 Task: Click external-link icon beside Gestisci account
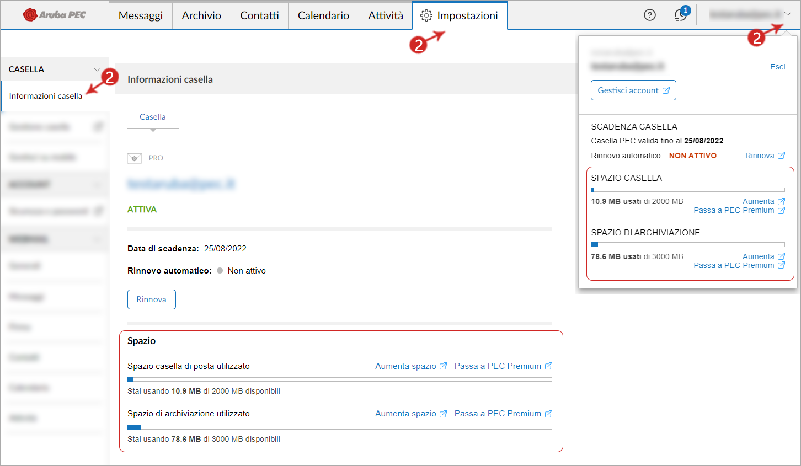pyautogui.click(x=666, y=90)
